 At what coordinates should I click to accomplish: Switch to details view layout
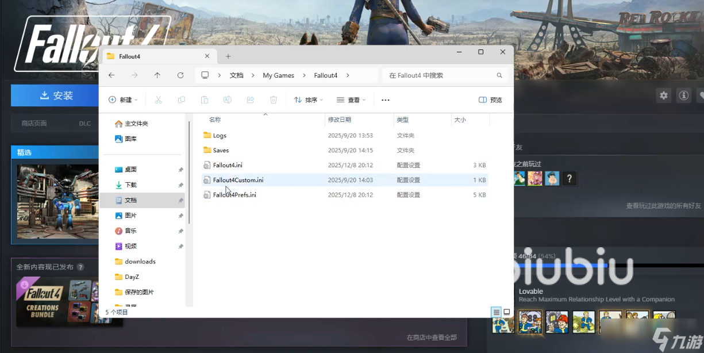[x=496, y=312]
